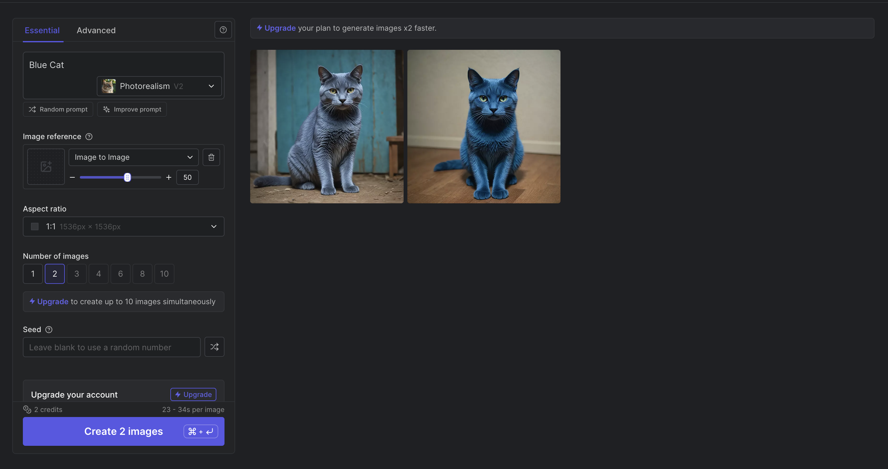Image resolution: width=888 pixels, height=469 pixels.
Task: Open the help tooltip next to Image reference
Action: click(x=89, y=137)
